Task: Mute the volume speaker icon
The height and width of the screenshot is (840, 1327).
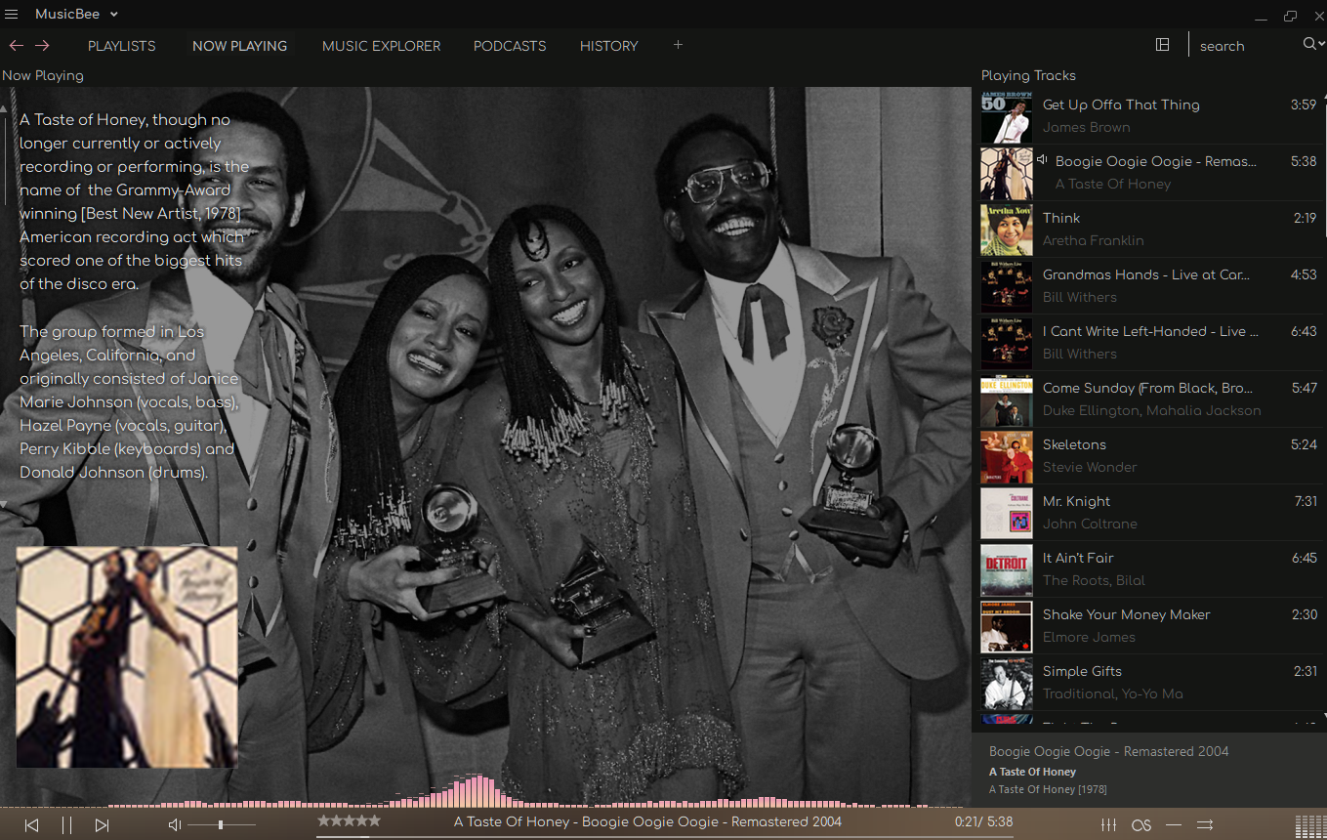Action: pos(175,825)
